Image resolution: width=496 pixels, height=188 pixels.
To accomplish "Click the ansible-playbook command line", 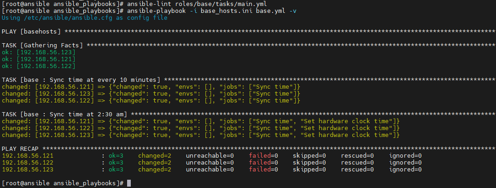I will pos(212,11).
